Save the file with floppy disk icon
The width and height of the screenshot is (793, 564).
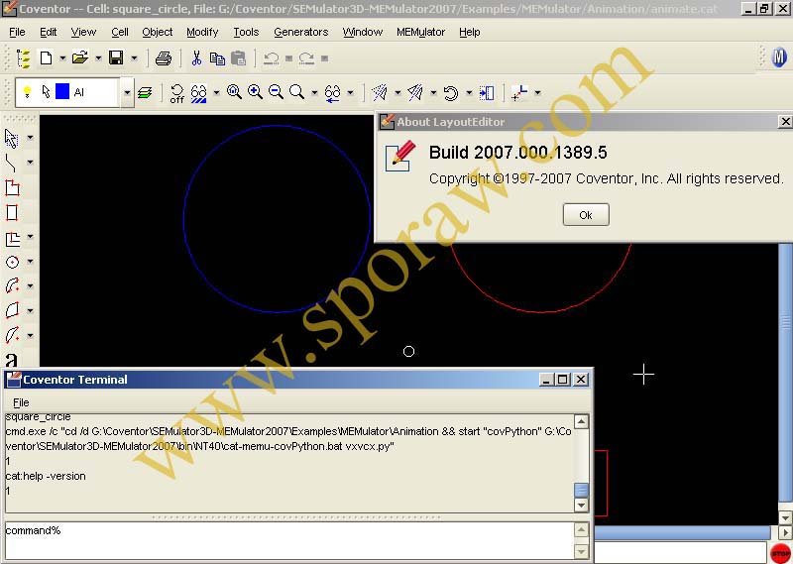click(x=116, y=58)
